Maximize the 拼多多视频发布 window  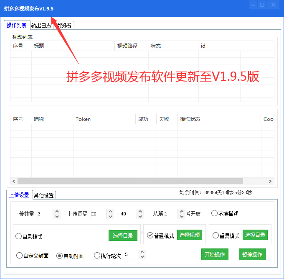(x=262, y=5)
